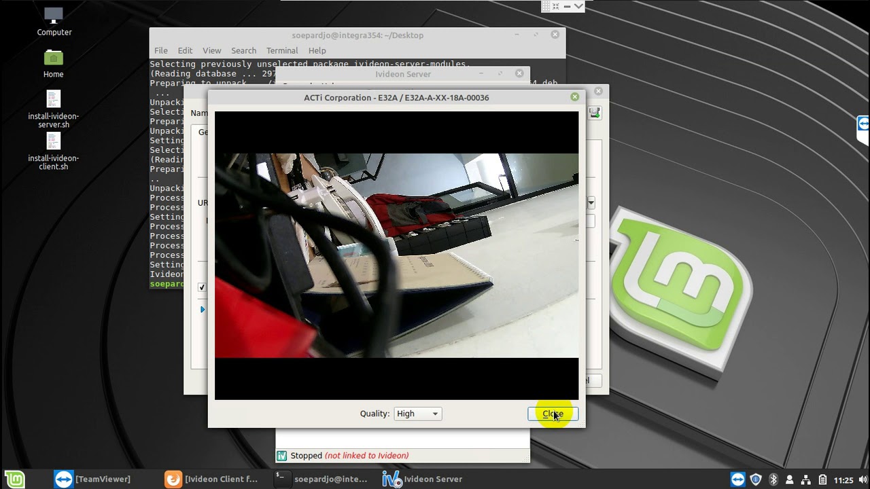
Task: Open the Quality dropdown set to High
Action: pos(417,414)
